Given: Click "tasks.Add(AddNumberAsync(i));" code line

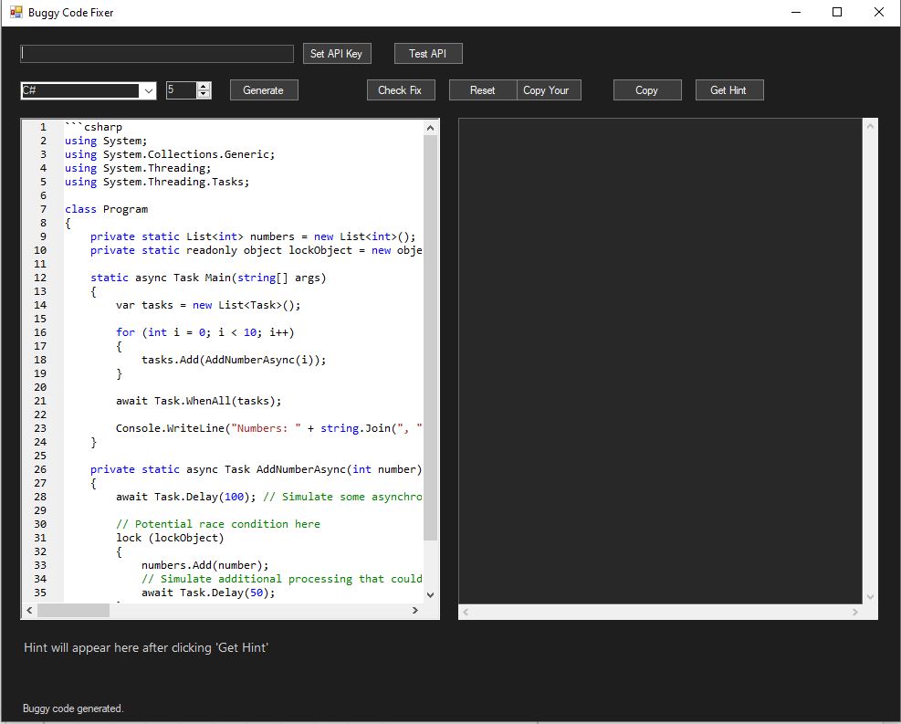Looking at the screenshot, I should click(x=234, y=361).
